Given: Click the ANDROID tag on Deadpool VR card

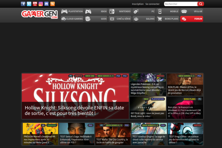Looking at the screenshot, I should click(x=52, y=125).
